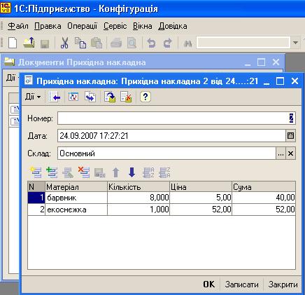Click the cancel posting red X icon
Viewport: 305px width, 295px height.
pos(126,97)
